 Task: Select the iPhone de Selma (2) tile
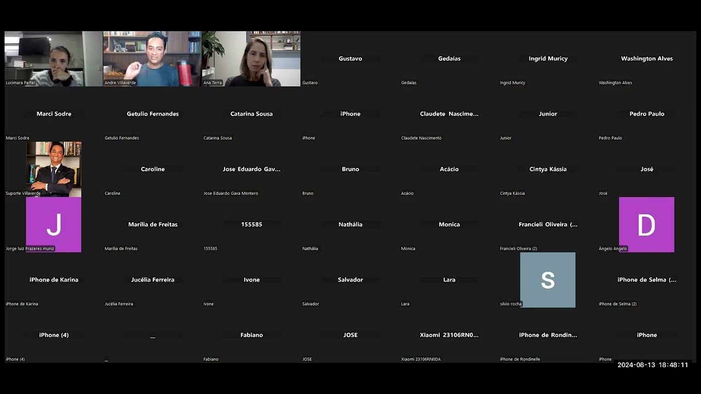(647, 280)
